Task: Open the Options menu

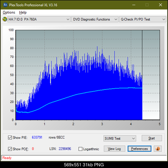Action: 9,12
